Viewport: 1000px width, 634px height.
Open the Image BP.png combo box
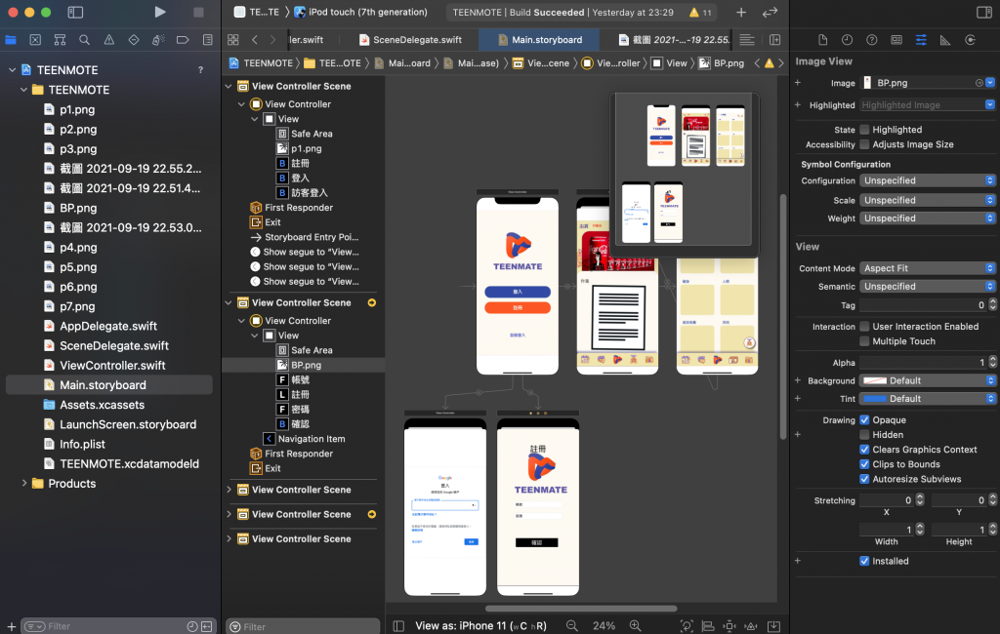tap(928, 83)
